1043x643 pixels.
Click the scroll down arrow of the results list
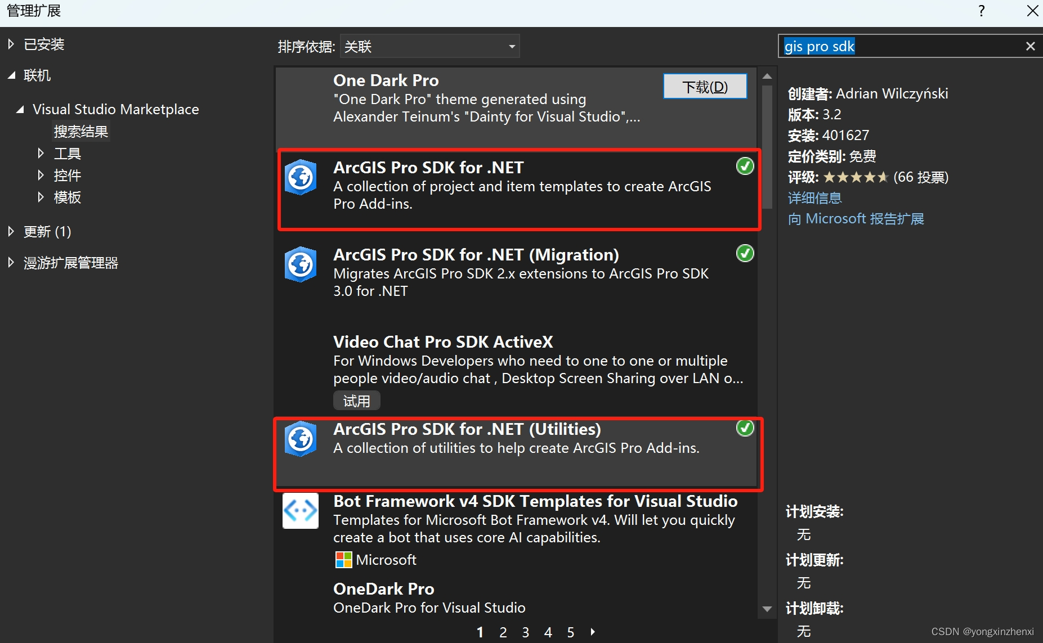(767, 609)
